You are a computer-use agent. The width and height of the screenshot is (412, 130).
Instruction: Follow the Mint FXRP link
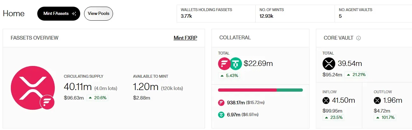(185, 38)
